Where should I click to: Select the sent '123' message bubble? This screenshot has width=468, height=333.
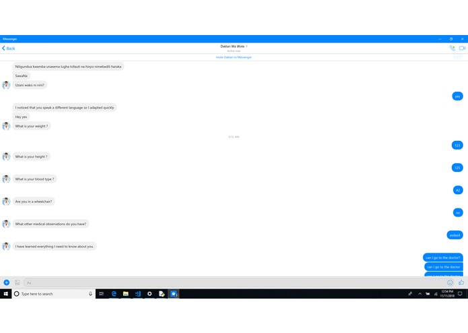[x=457, y=145]
